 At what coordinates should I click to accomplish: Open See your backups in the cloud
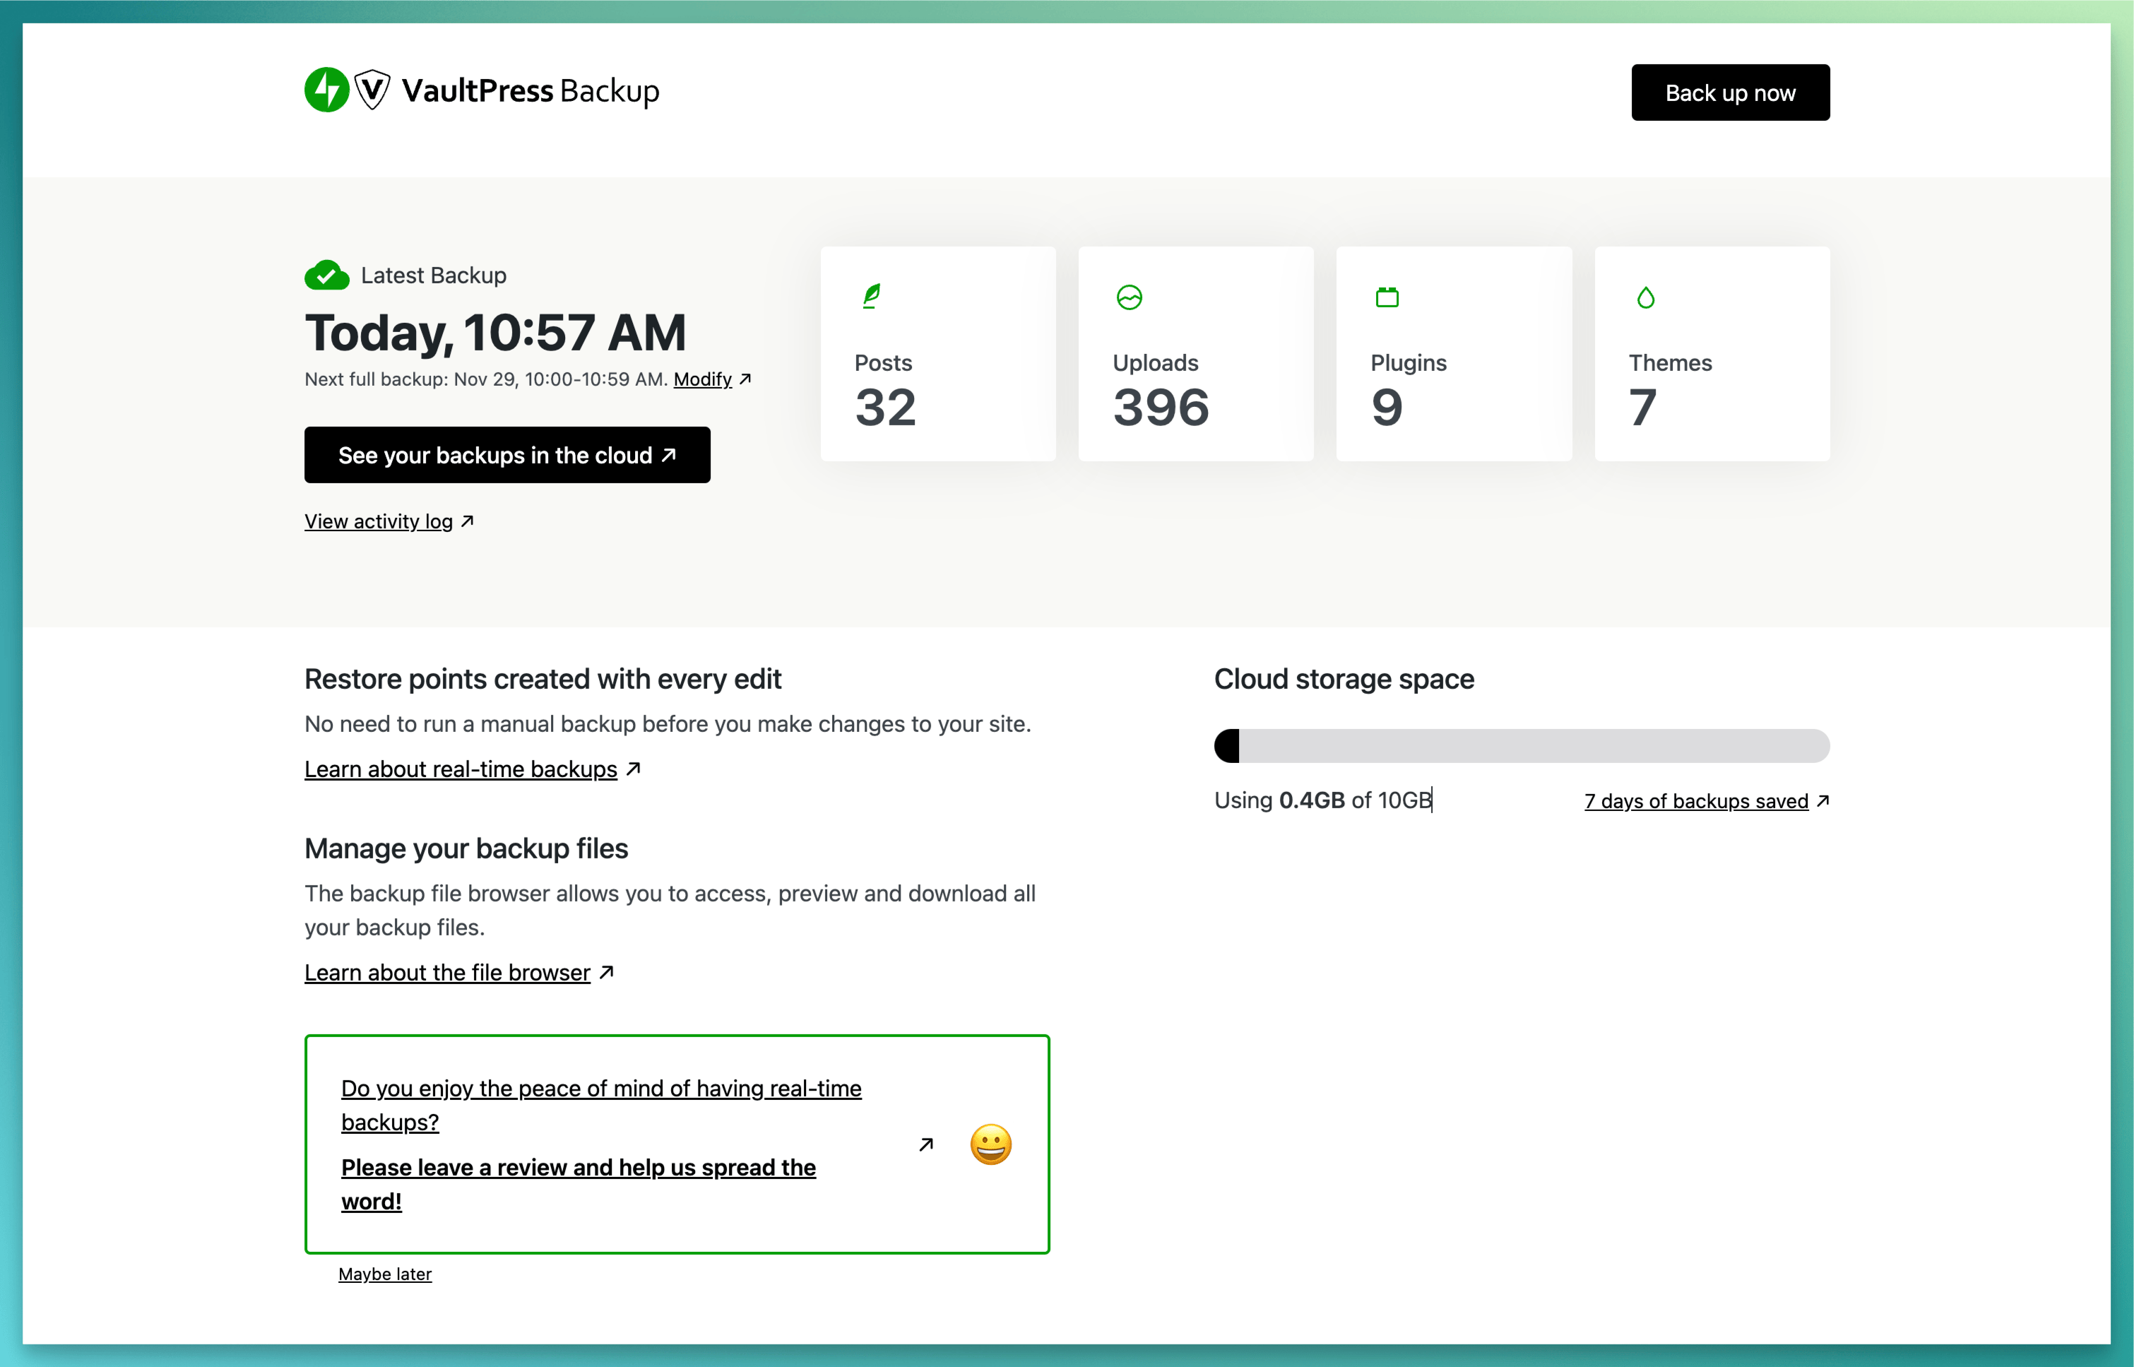point(506,456)
